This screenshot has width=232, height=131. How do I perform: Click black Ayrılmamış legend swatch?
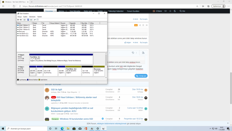(18, 80)
